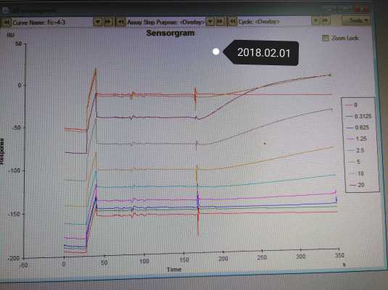Click the Sensorgram chart title
Screen dimensions: 388x290
(170, 33)
